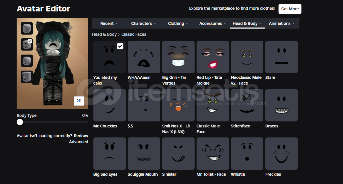Image resolution: width=343 pixels, height=184 pixels.
Task: Equip the Big Sad Eyes face
Action: coord(109,153)
